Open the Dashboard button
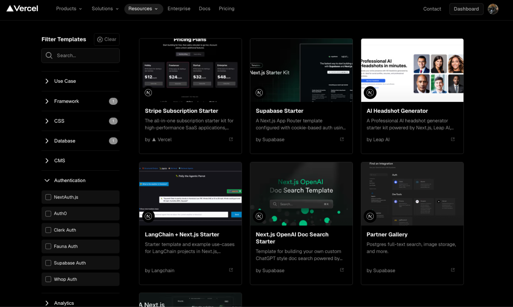Viewport: 513px width, 307px height. (466, 9)
